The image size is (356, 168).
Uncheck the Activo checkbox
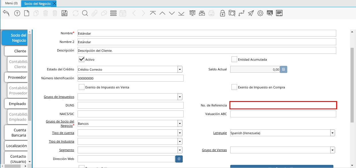(82, 59)
